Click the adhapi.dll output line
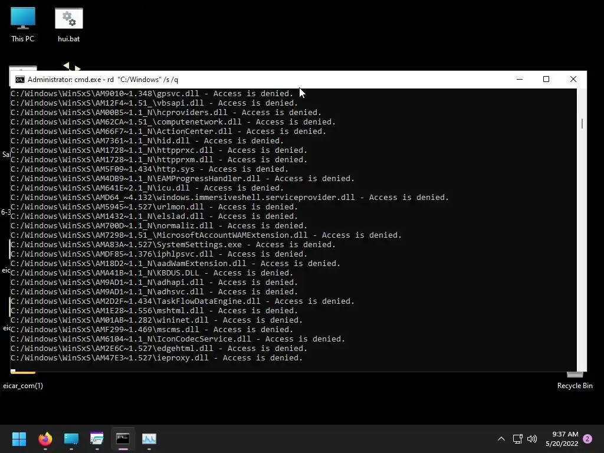The height and width of the screenshot is (453, 604). click(154, 283)
